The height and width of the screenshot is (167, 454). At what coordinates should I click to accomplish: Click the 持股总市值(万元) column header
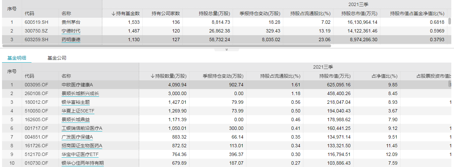click(359, 13)
